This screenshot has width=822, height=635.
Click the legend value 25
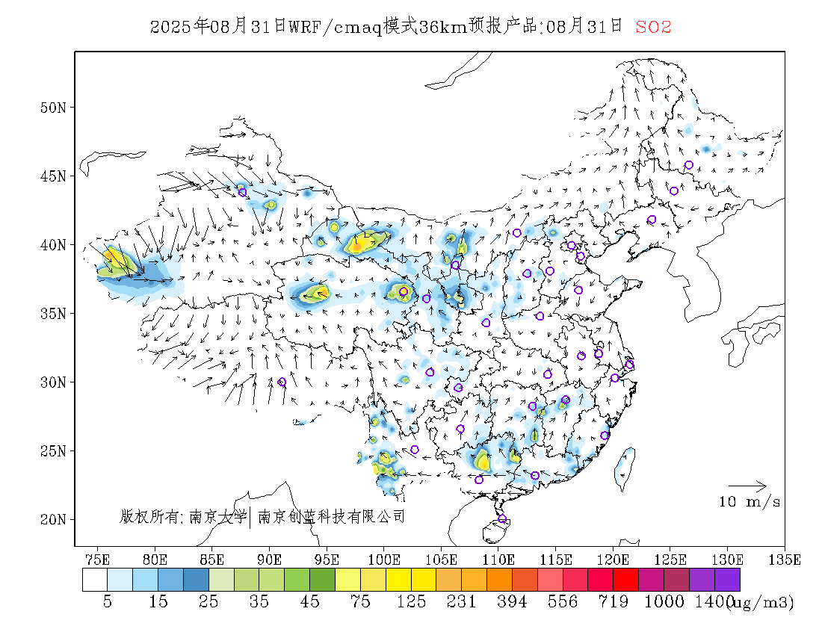pyautogui.click(x=208, y=602)
